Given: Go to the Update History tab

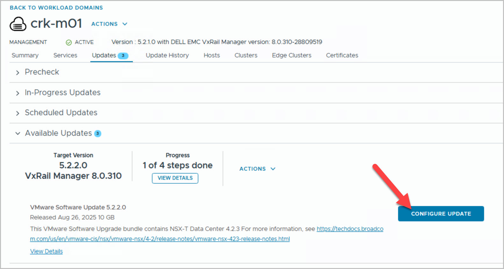Looking at the screenshot, I should [x=167, y=55].
